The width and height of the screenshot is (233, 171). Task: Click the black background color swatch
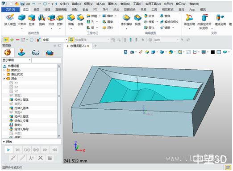pyautogui.click(x=212, y=52)
